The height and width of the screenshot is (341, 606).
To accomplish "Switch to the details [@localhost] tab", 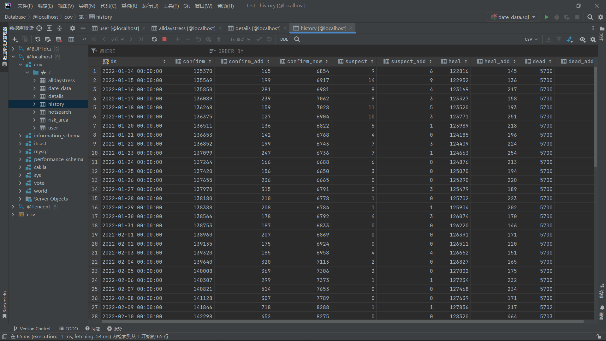I will (x=258, y=28).
